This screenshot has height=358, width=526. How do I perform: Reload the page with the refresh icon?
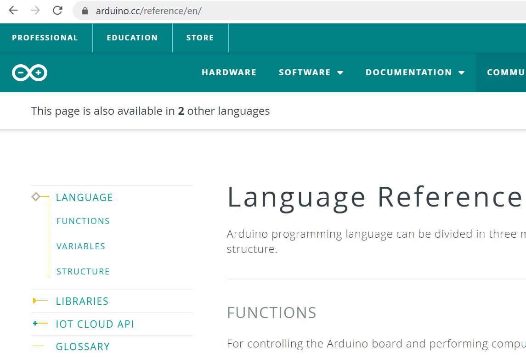57,11
